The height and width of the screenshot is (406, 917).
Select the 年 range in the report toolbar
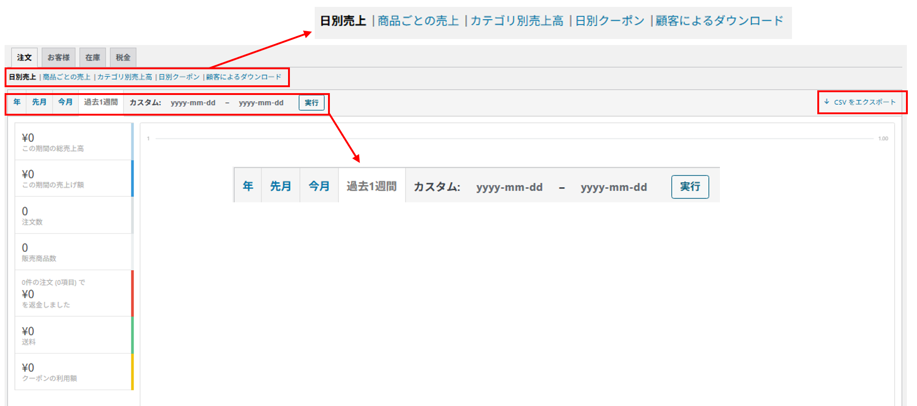pos(17,102)
